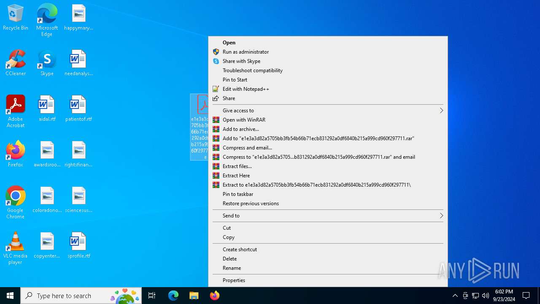Image resolution: width=540 pixels, height=304 pixels.
Task: Select the rightsfinan image file icon
Action: [78, 155]
